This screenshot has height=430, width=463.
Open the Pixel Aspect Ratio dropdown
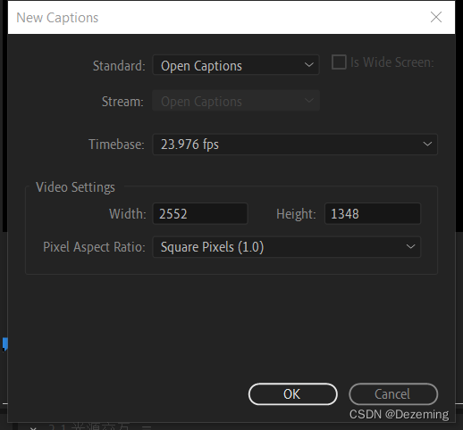286,247
